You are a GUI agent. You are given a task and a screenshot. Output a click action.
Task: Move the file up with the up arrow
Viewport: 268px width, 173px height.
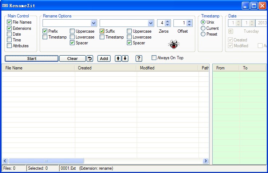(118, 59)
